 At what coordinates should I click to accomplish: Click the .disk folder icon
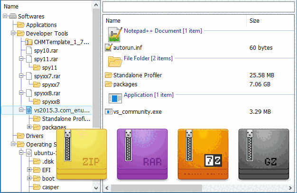37,161
